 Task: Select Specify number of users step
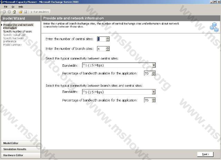coord(18,31)
